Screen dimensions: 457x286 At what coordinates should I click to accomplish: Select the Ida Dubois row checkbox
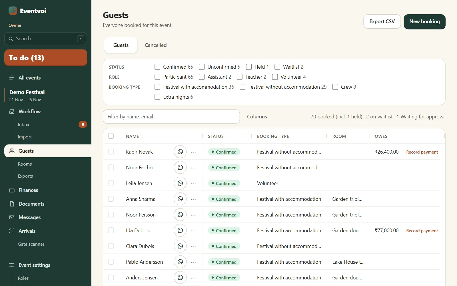(x=111, y=231)
